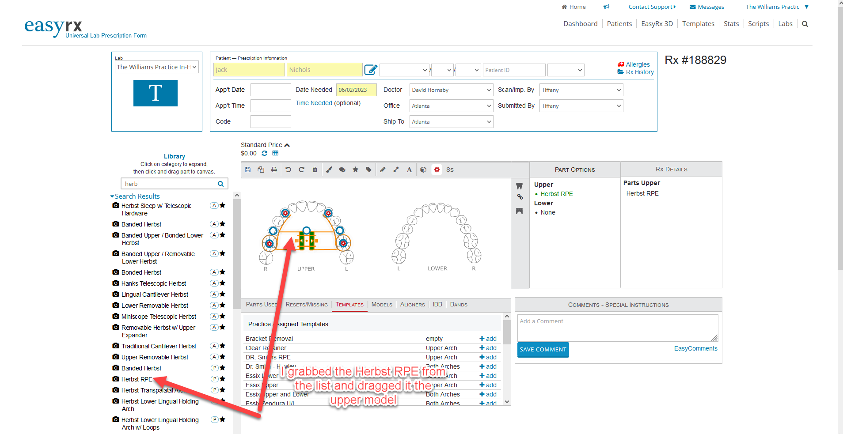This screenshot has height=434, width=843.
Task: Open the Scan/Imp. By dropdown
Action: [x=581, y=90]
